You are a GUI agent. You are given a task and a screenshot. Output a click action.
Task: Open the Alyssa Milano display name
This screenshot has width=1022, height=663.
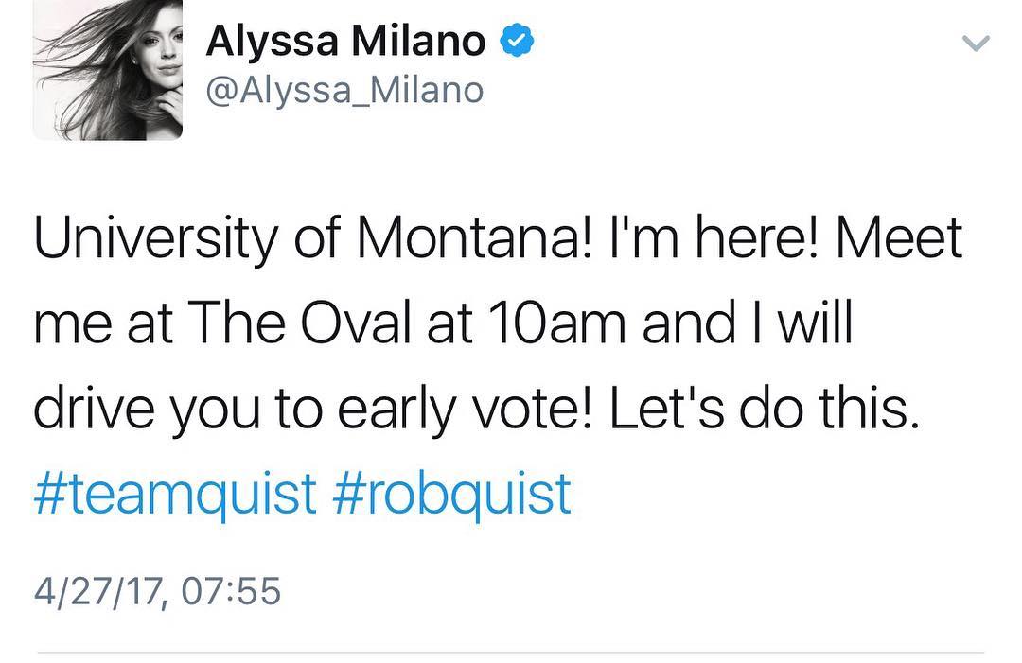[345, 41]
